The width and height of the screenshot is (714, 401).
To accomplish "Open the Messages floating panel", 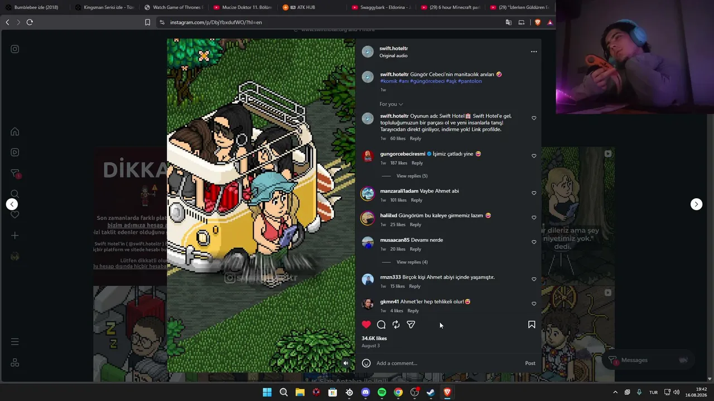I will click(x=647, y=360).
